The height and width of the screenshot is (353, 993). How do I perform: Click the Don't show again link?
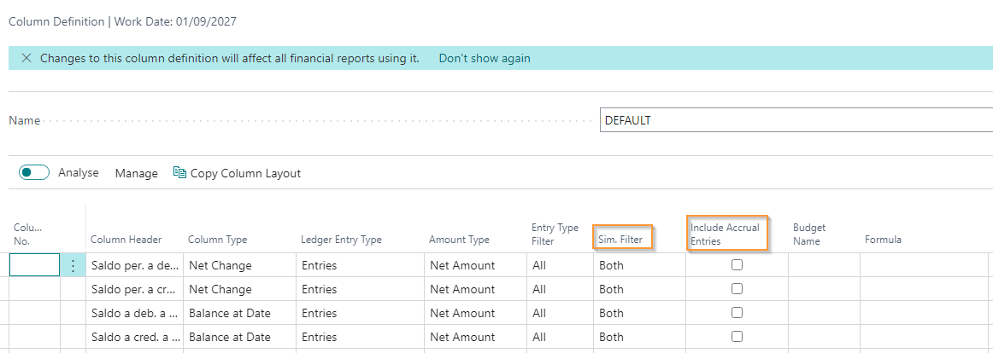coord(485,58)
